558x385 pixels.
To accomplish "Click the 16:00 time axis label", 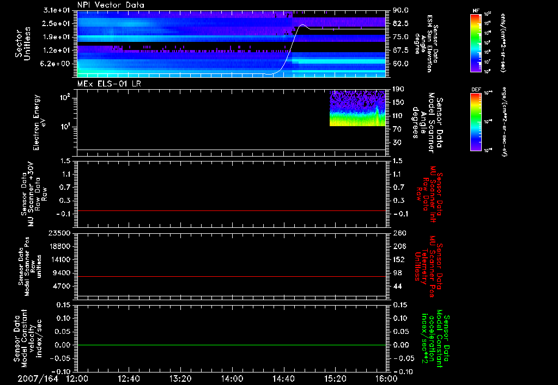I will click(386, 378).
